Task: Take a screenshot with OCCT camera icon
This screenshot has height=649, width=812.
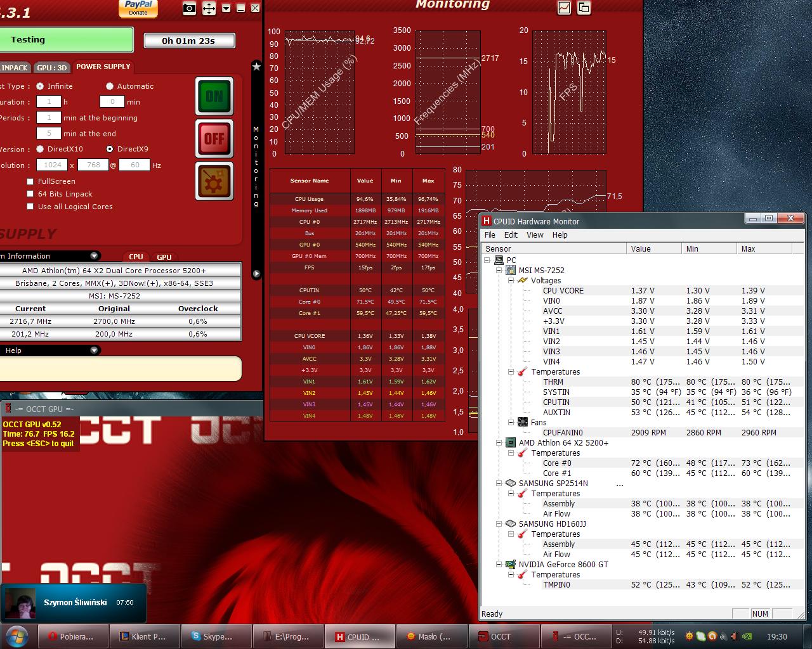Action: (189, 8)
